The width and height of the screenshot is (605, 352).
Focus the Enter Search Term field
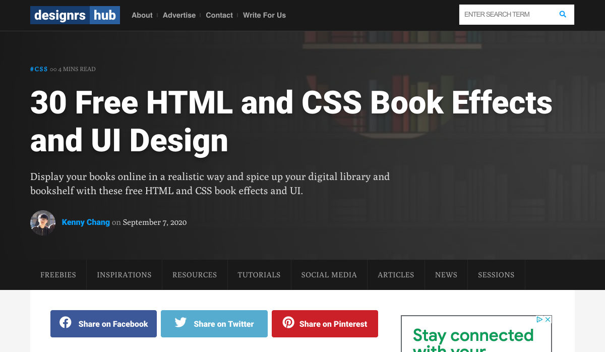tap(507, 15)
